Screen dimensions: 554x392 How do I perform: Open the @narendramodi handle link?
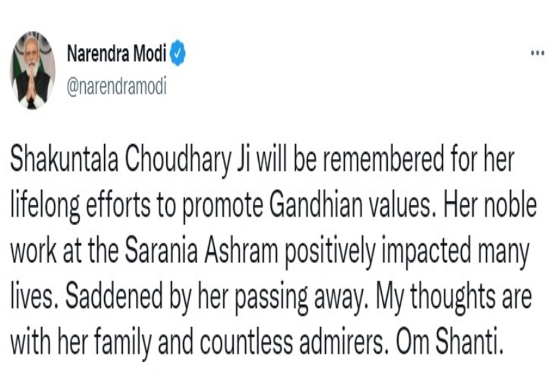pyautogui.click(x=117, y=87)
